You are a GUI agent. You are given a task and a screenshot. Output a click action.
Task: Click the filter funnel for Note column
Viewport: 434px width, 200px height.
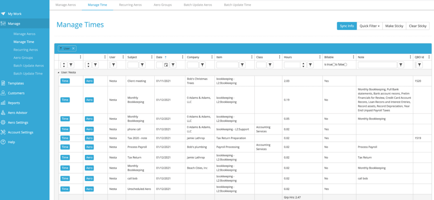[401, 65]
